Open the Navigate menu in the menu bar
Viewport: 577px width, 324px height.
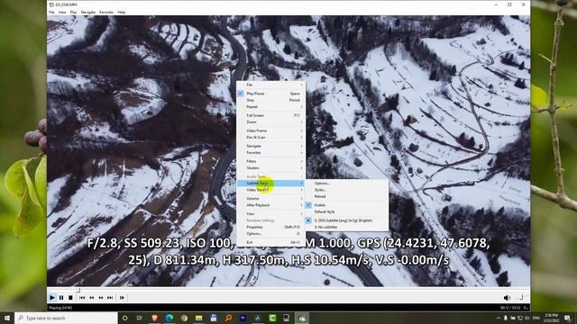[88, 12]
